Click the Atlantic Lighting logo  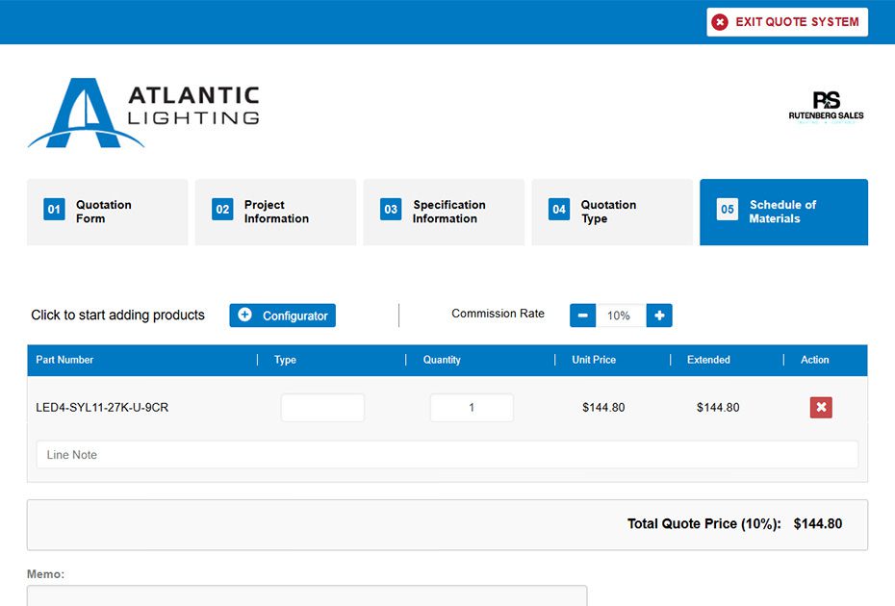(144, 113)
